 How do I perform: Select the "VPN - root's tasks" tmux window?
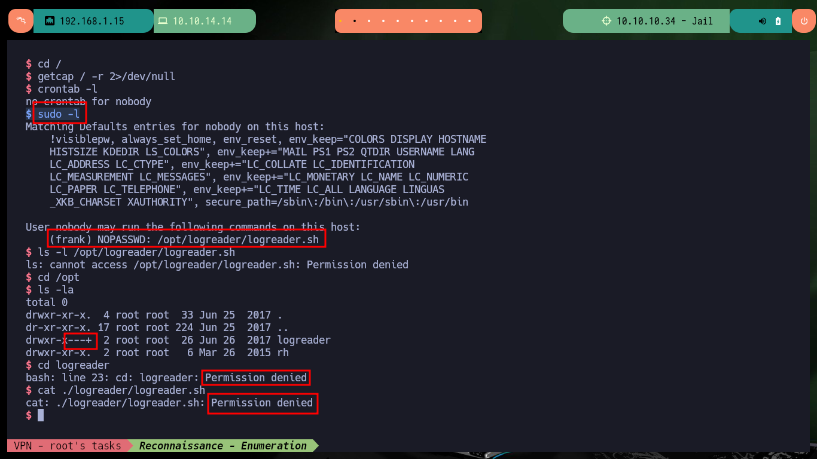pos(68,446)
